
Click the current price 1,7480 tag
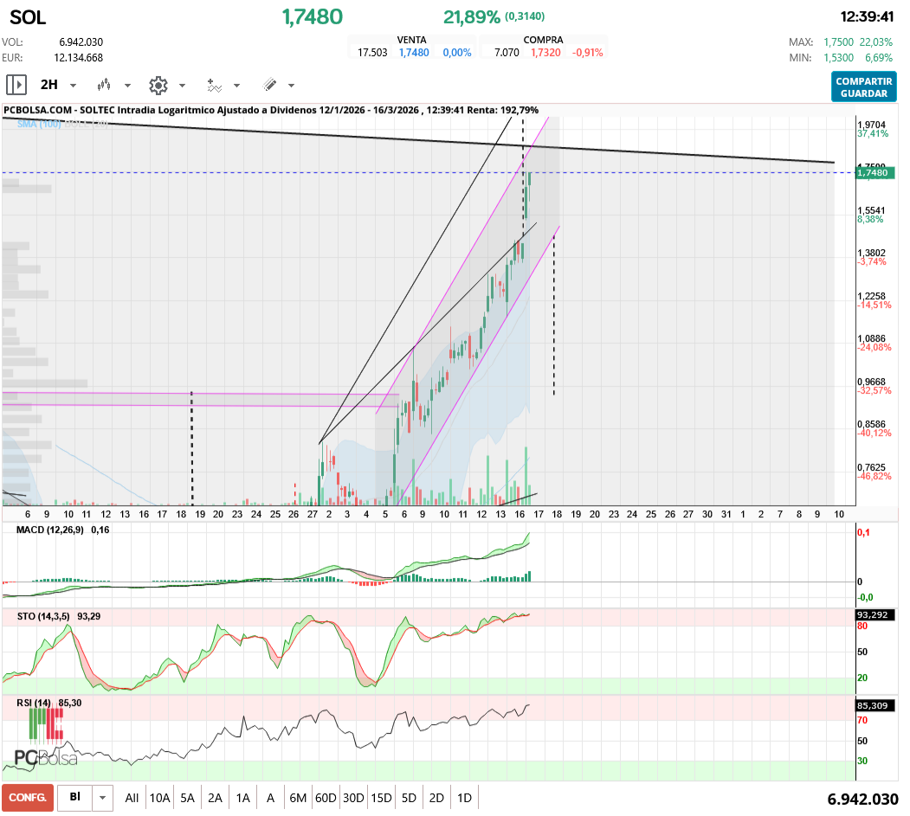(x=875, y=172)
